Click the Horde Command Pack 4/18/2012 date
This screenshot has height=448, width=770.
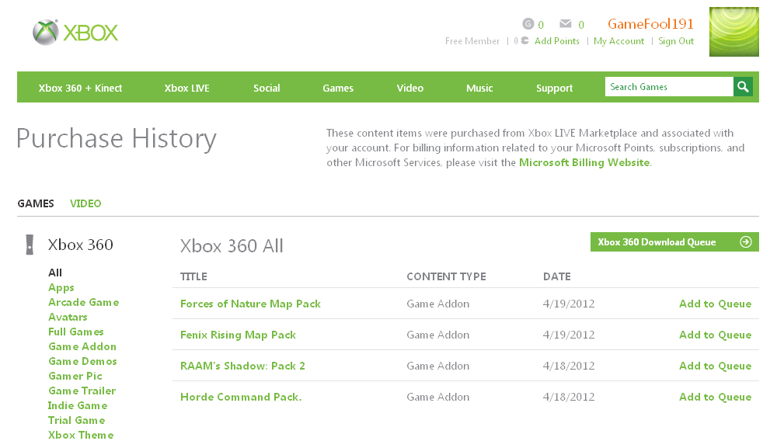pos(569,397)
